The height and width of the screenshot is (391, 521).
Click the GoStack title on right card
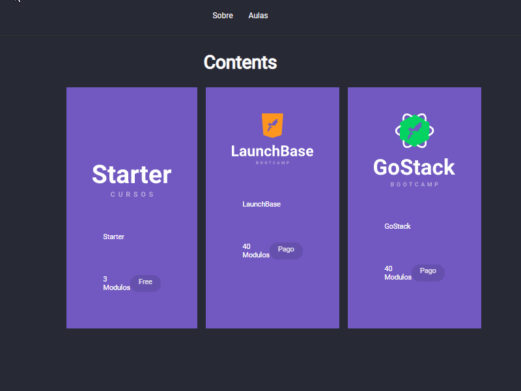(414, 167)
